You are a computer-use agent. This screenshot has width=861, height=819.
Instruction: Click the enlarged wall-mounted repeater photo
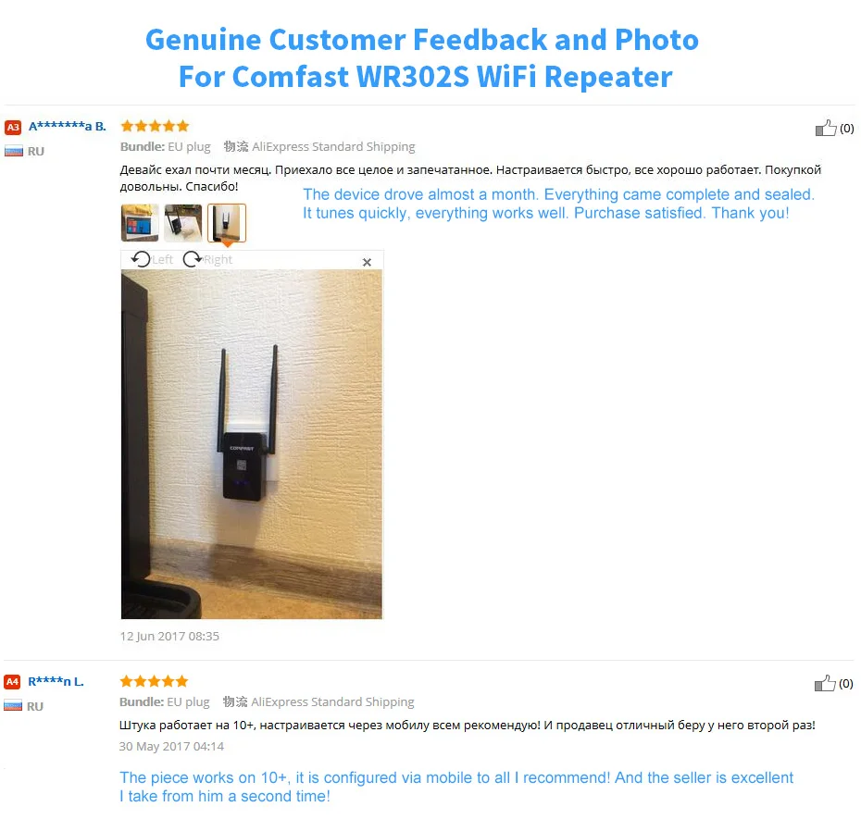click(252, 444)
